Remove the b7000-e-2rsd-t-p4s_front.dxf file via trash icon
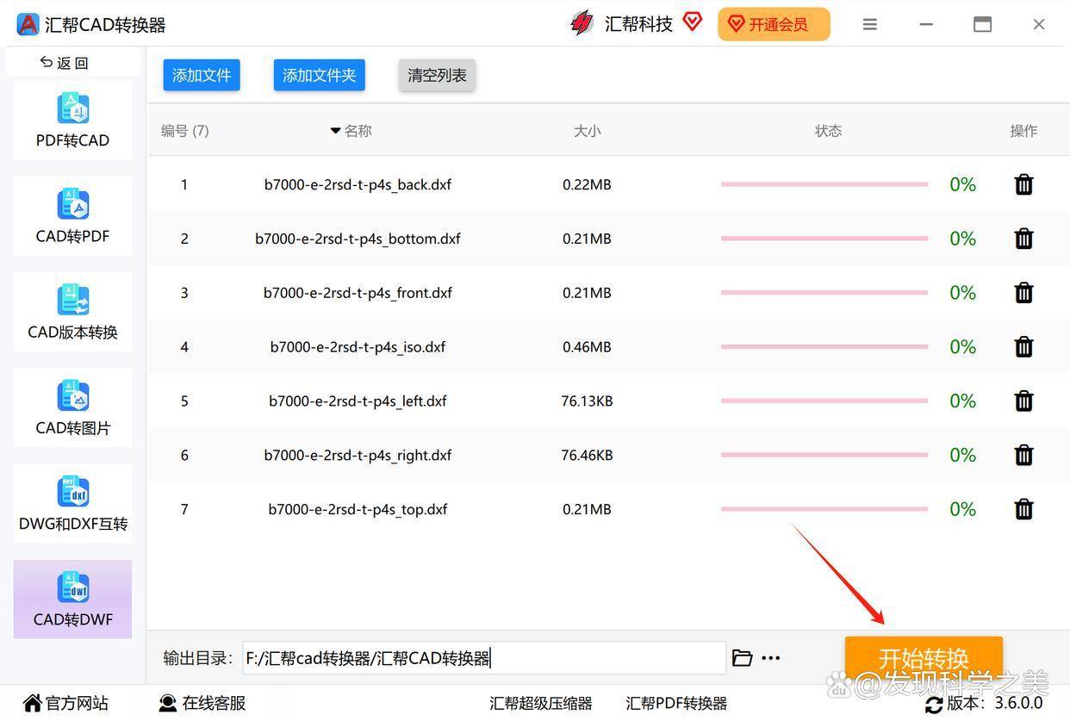Image resolution: width=1070 pixels, height=721 pixels. 1023,293
